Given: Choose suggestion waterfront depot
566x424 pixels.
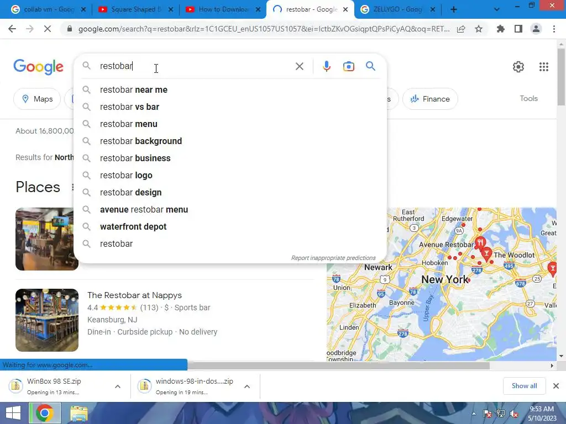Looking at the screenshot, I should (x=230, y=227).
